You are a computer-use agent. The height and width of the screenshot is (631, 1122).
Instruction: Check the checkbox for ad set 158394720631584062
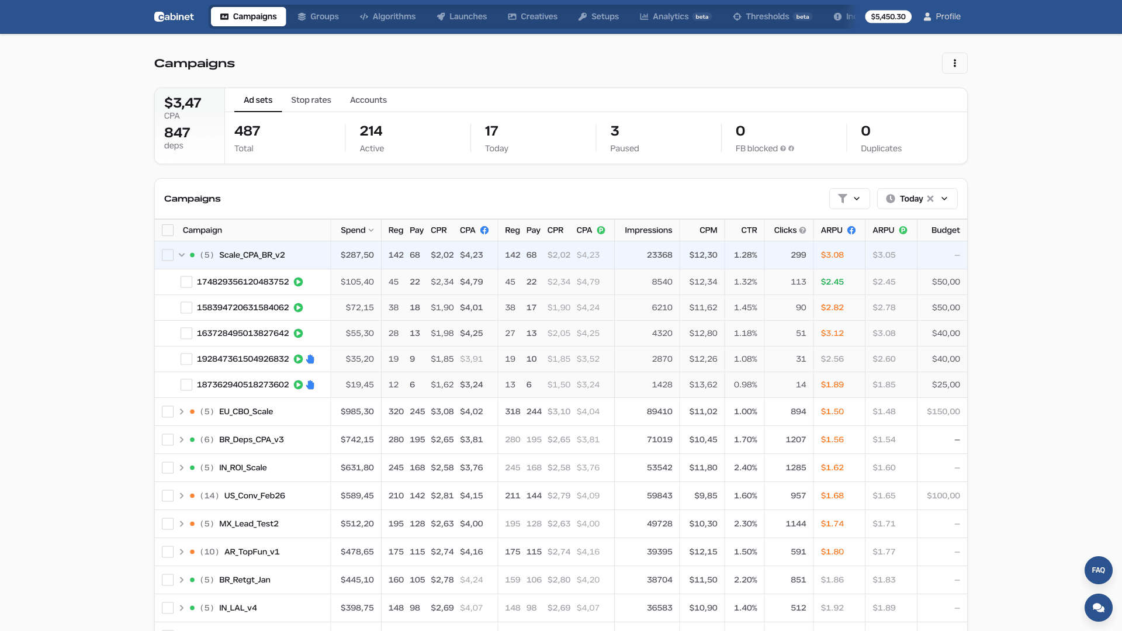point(186,307)
